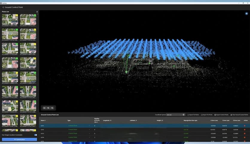The image size is (250, 144).
Task: Select the first photo thumbnail in Photo List
Action: tap(10, 19)
